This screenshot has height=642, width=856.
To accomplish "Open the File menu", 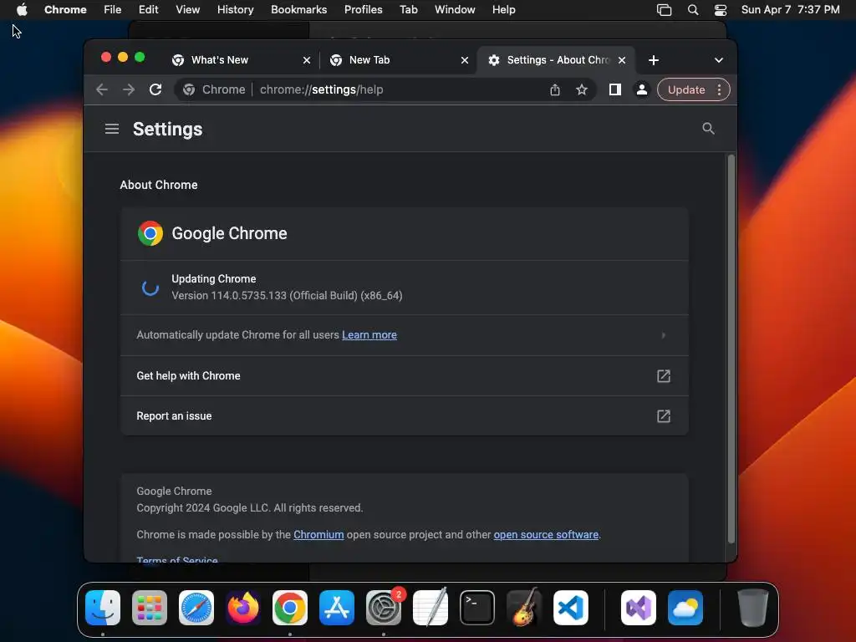I will coord(113,10).
